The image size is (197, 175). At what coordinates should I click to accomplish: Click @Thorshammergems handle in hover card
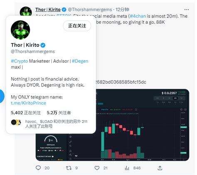[x=33, y=52]
